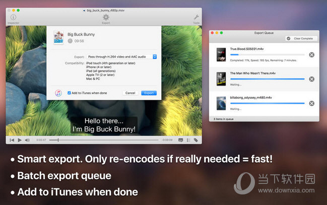
Task: Click The Man Who Wasn't There thumbnail
Action: (x=221, y=79)
